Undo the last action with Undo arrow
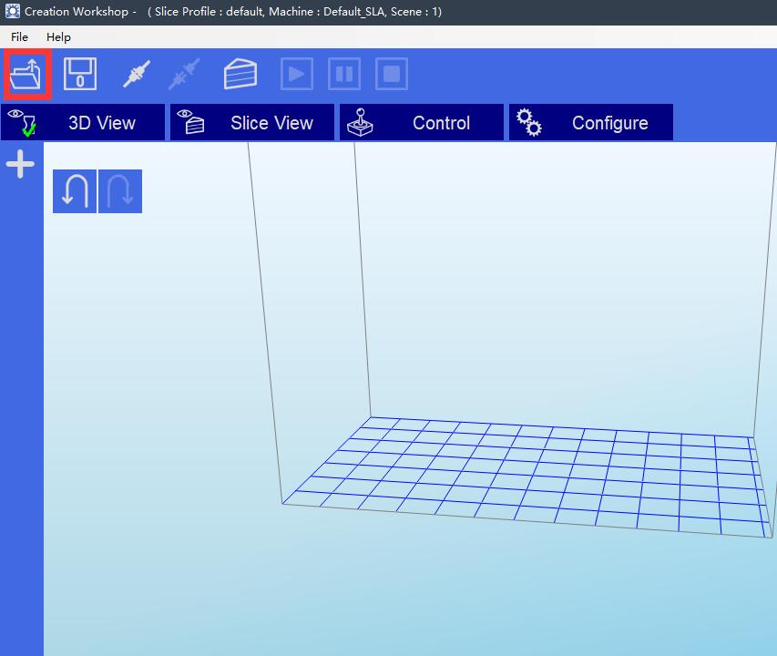This screenshot has height=656, width=777. [74, 191]
